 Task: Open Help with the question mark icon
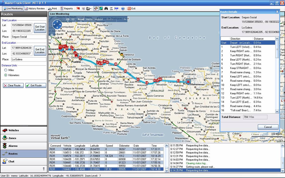click(x=123, y=9)
